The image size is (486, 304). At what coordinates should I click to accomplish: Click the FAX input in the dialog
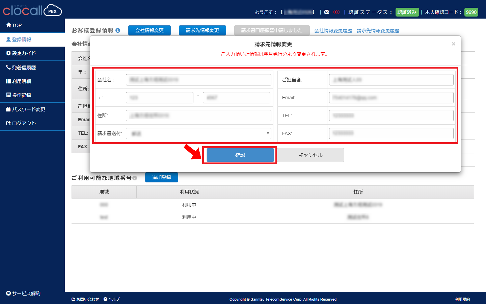391,133
